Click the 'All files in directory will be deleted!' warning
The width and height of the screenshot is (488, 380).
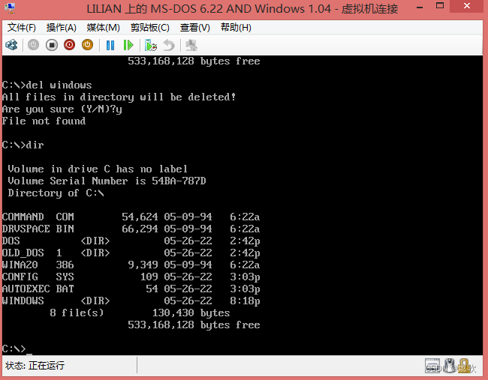(x=119, y=97)
